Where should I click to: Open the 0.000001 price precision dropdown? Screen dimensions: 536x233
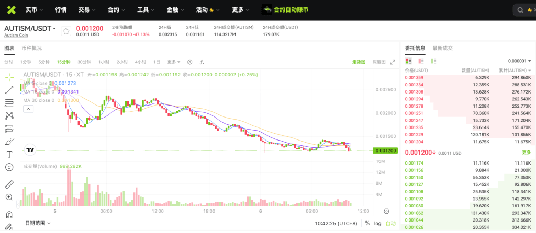pos(520,61)
